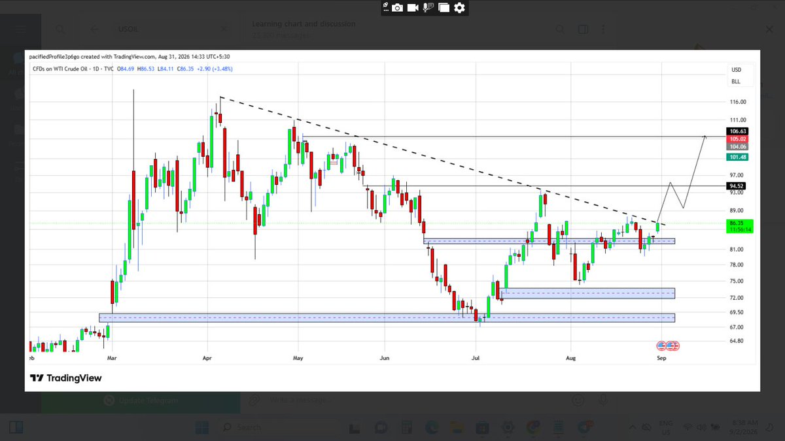
Task: Click the camera screenshot icon in overlay toolbar
Action: [x=398, y=7]
